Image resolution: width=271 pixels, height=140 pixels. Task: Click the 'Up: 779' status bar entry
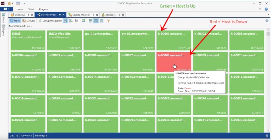[x=14, y=136]
